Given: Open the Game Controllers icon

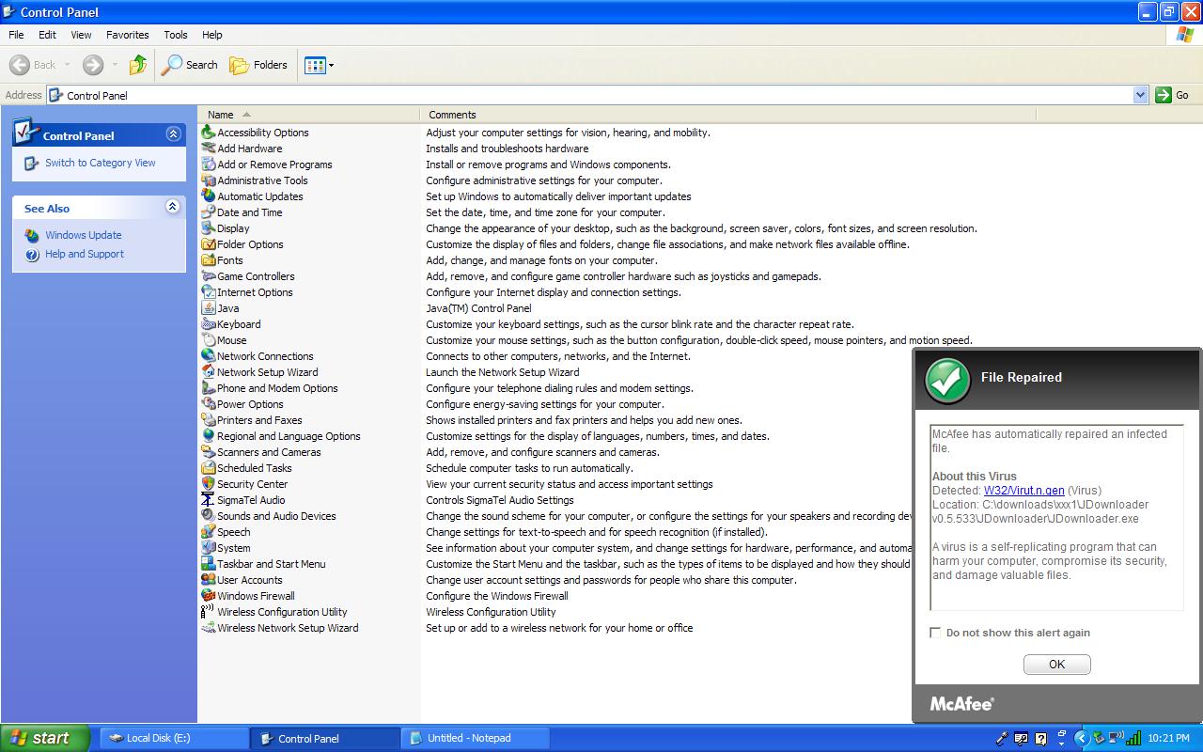Looking at the screenshot, I should pos(209,276).
